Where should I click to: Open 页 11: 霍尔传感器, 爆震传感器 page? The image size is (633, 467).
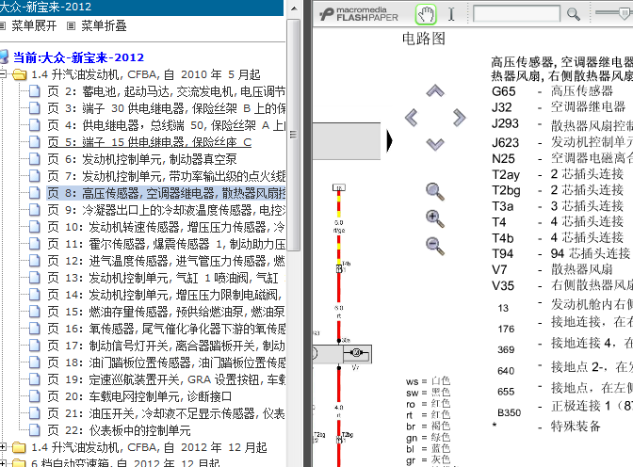click(167, 244)
